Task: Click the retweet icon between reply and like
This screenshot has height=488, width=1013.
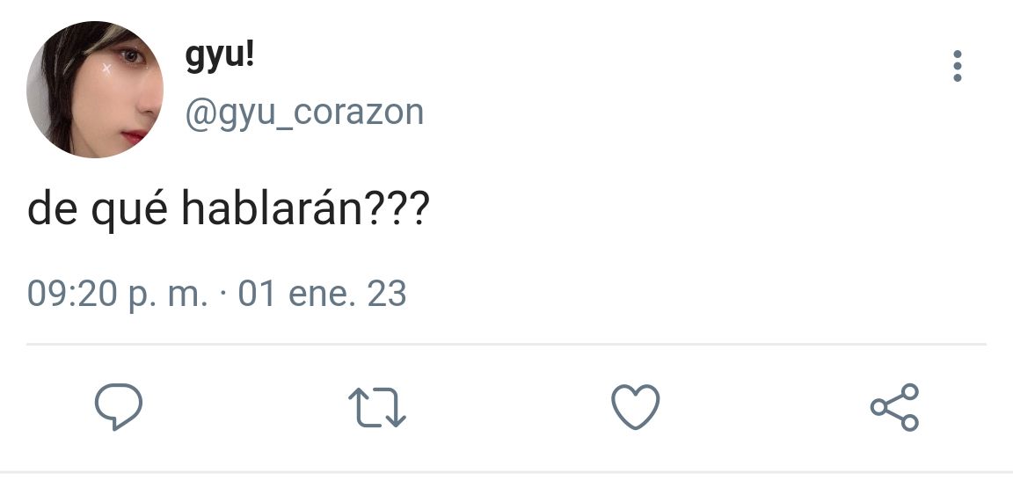Action: 377,407
